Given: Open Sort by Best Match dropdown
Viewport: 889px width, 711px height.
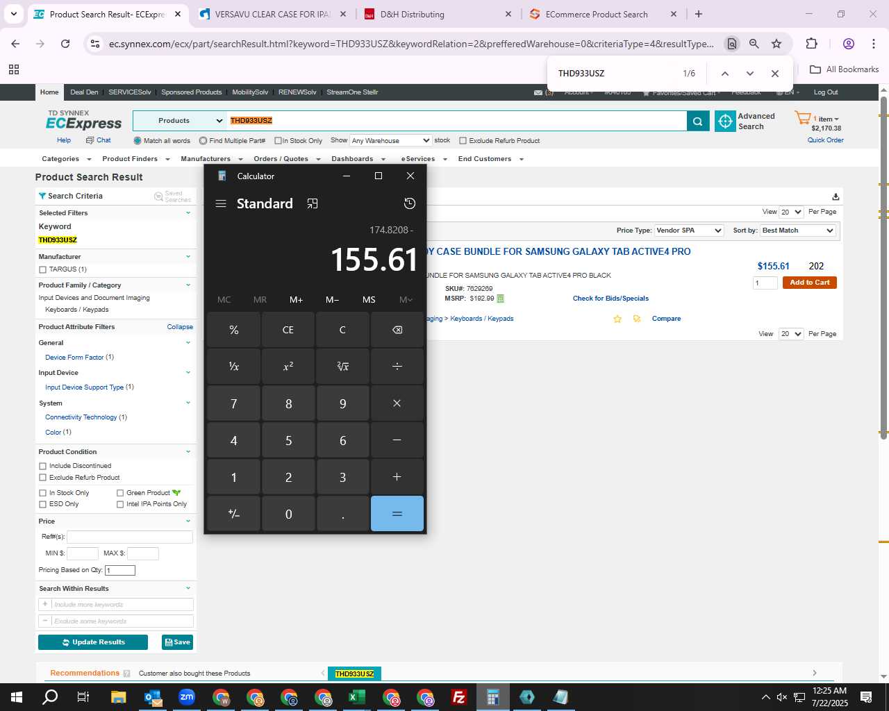Looking at the screenshot, I should (798, 231).
